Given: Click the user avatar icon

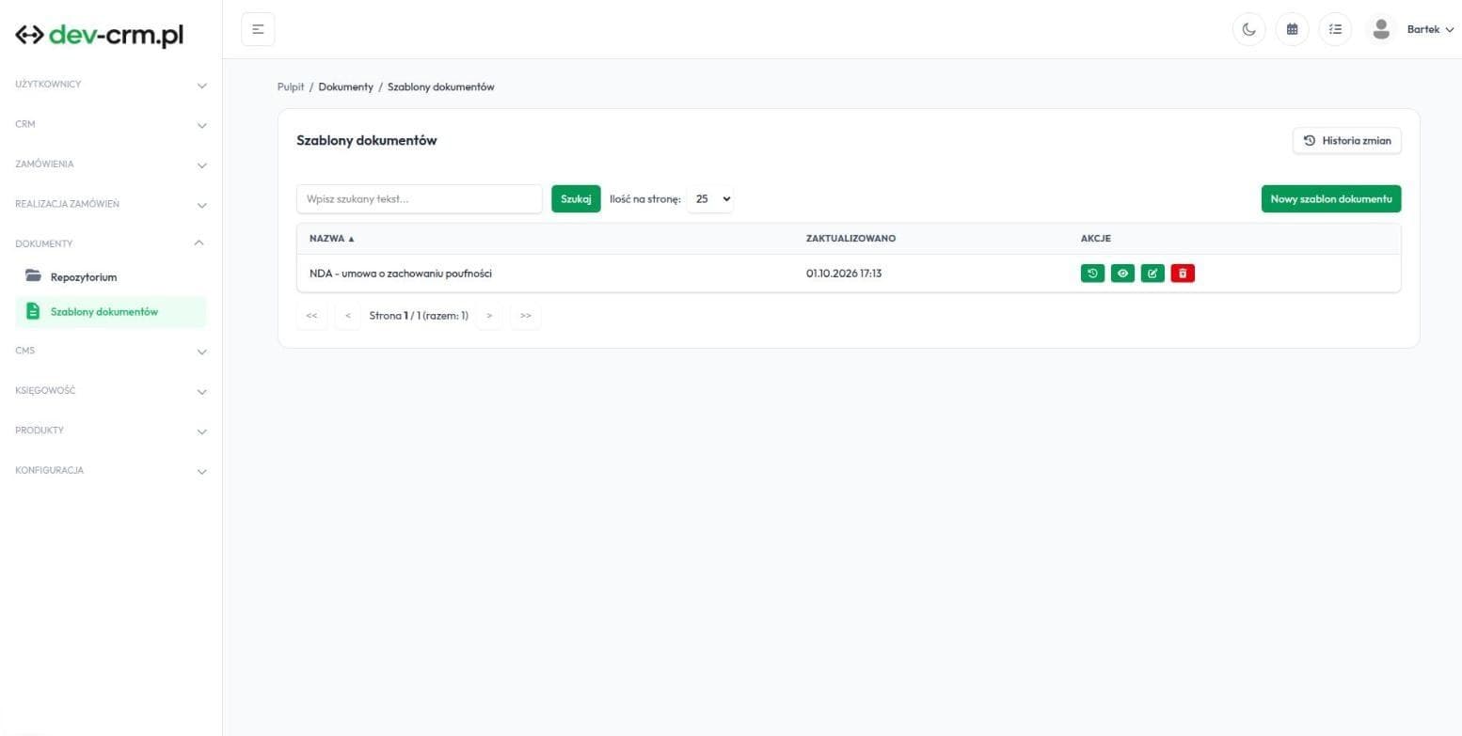Looking at the screenshot, I should [x=1380, y=29].
